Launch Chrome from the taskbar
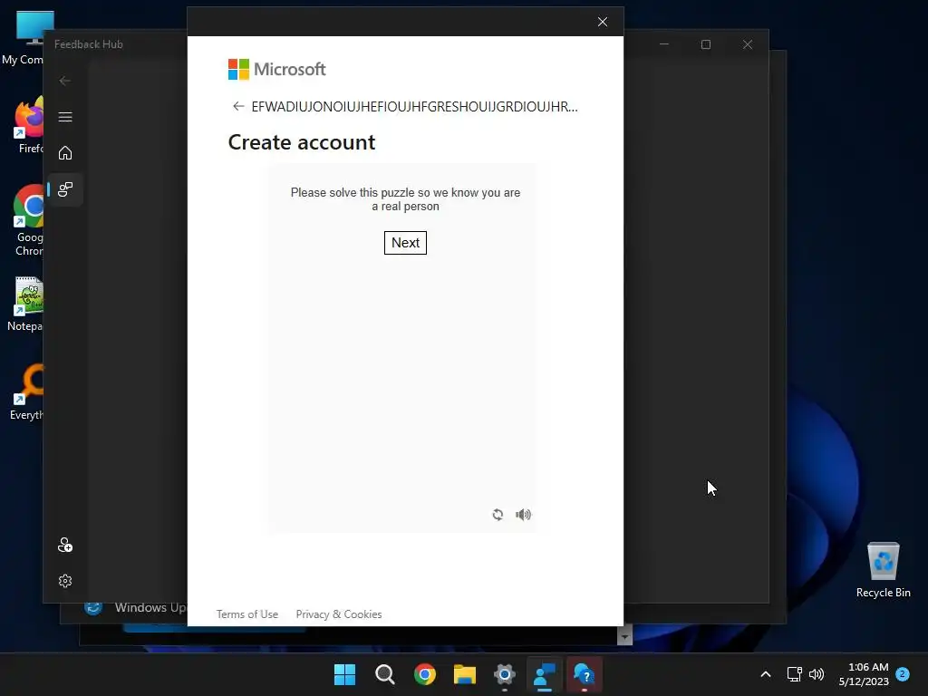Viewport: 928px width, 696px height. 425,674
